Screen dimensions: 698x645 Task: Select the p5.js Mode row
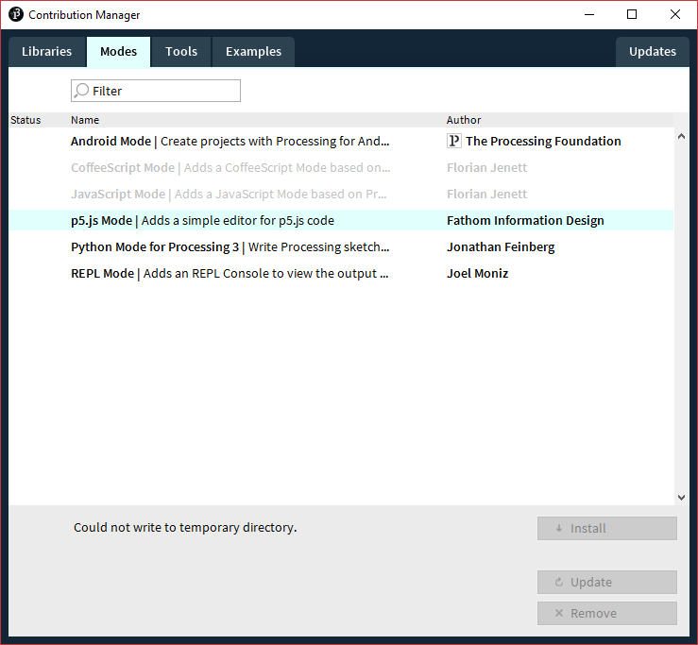(341, 220)
